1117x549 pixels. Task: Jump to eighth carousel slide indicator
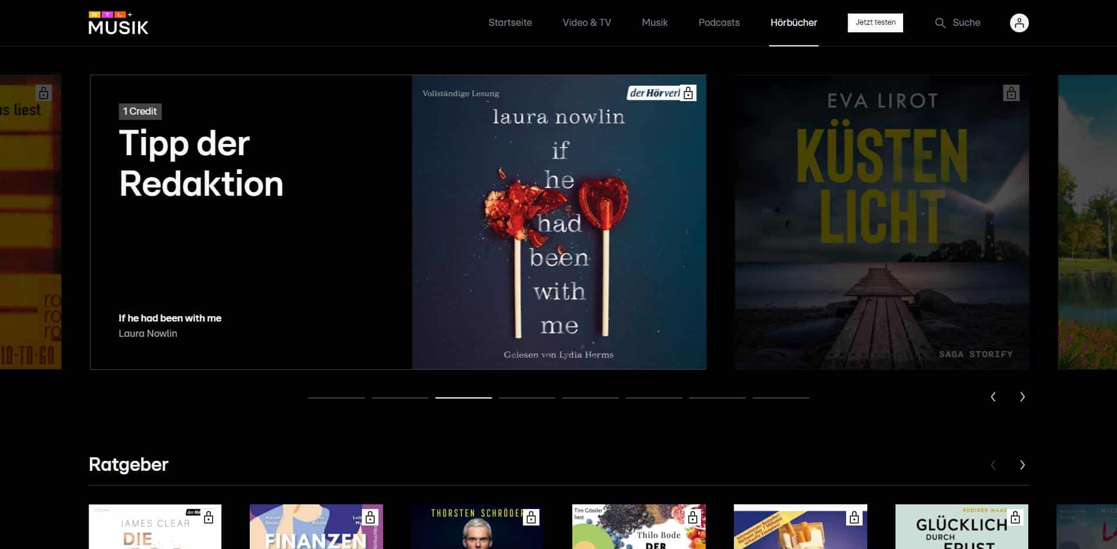(781, 398)
